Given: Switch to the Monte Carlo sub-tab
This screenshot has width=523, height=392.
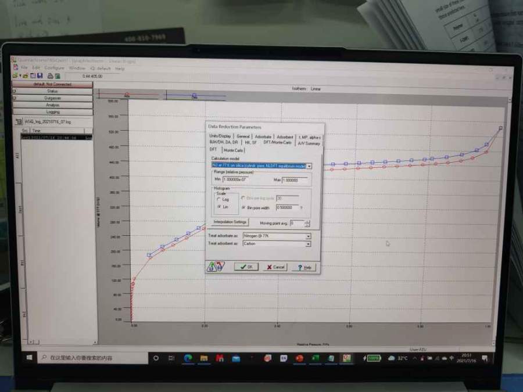Looking at the screenshot, I should pos(233,150).
